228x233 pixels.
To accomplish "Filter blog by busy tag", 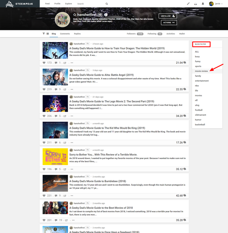I will coord(197,57).
